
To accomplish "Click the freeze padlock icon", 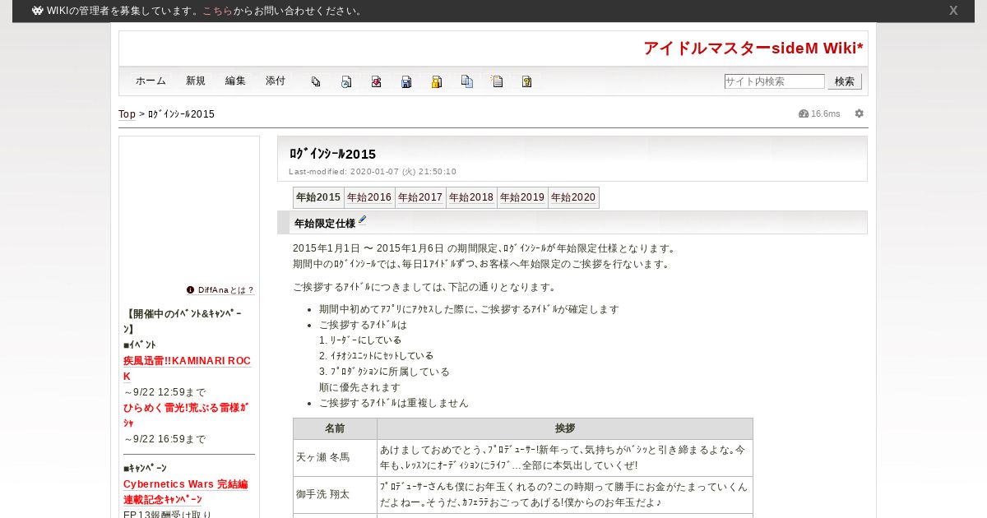I will tap(437, 81).
